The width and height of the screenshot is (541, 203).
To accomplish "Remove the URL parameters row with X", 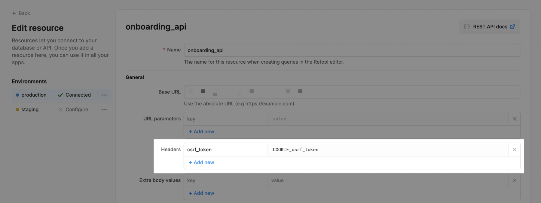I will tap(515, 119).
